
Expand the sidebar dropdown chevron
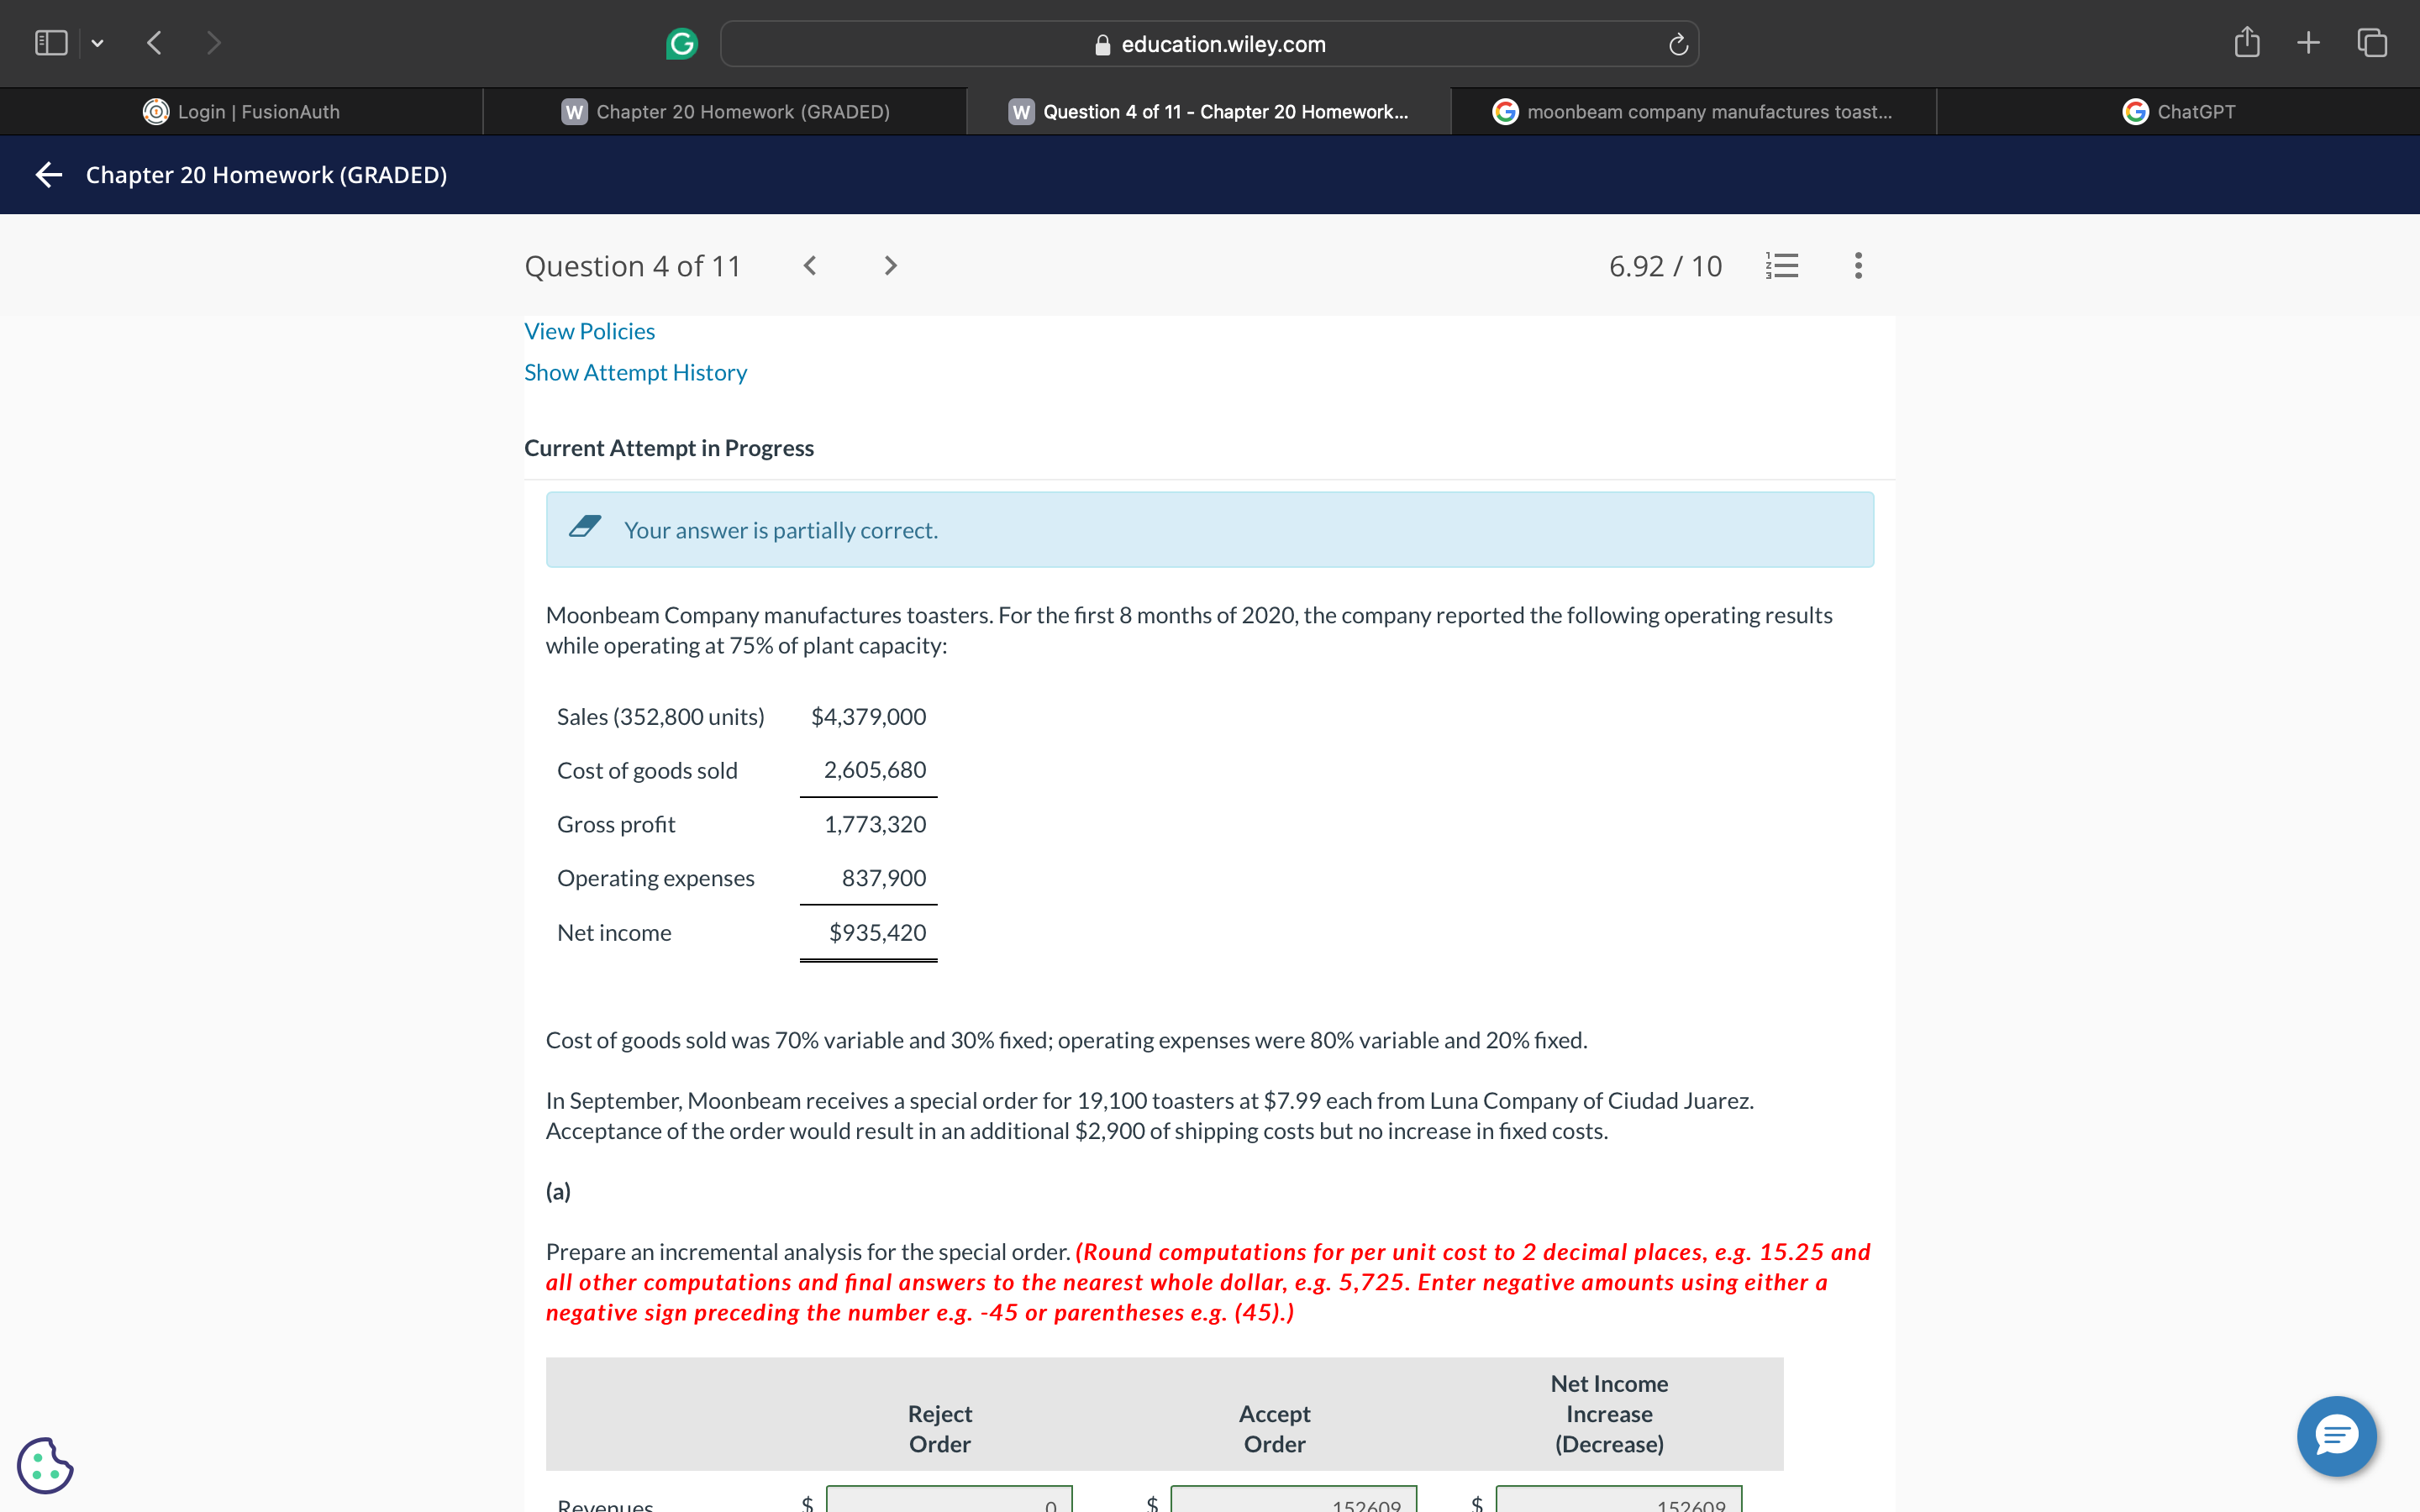(97, 43)
